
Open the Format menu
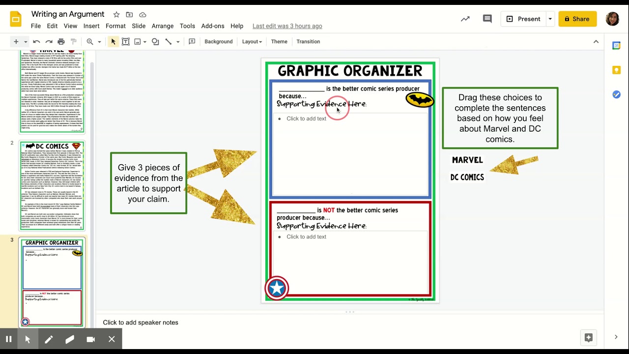coord(115,26)
